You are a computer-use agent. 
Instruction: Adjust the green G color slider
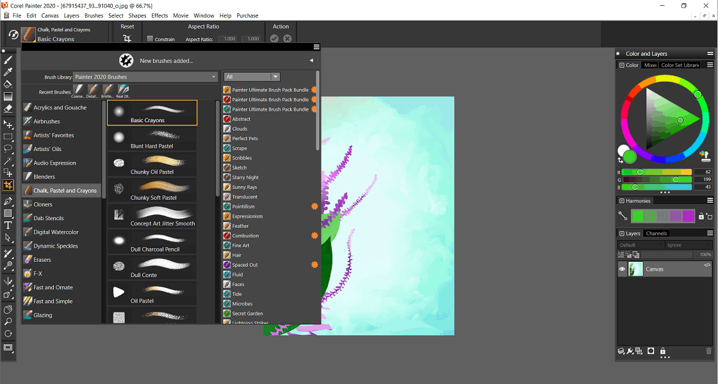(657, 180)
